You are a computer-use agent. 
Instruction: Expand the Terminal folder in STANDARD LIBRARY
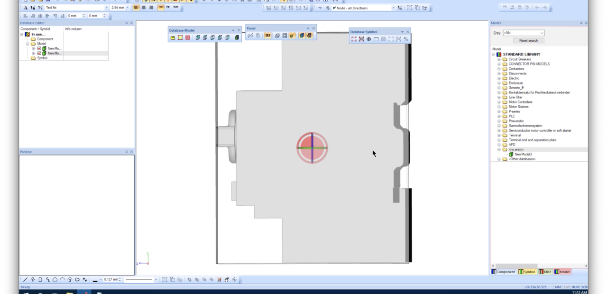click(x=498, y=135)
